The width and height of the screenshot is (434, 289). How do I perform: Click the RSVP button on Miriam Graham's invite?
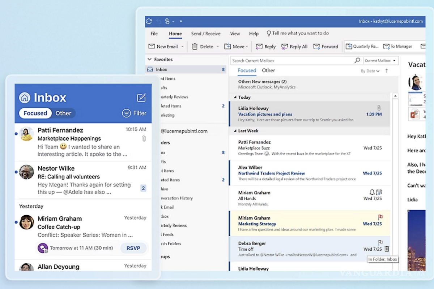[x=133, y=248]
